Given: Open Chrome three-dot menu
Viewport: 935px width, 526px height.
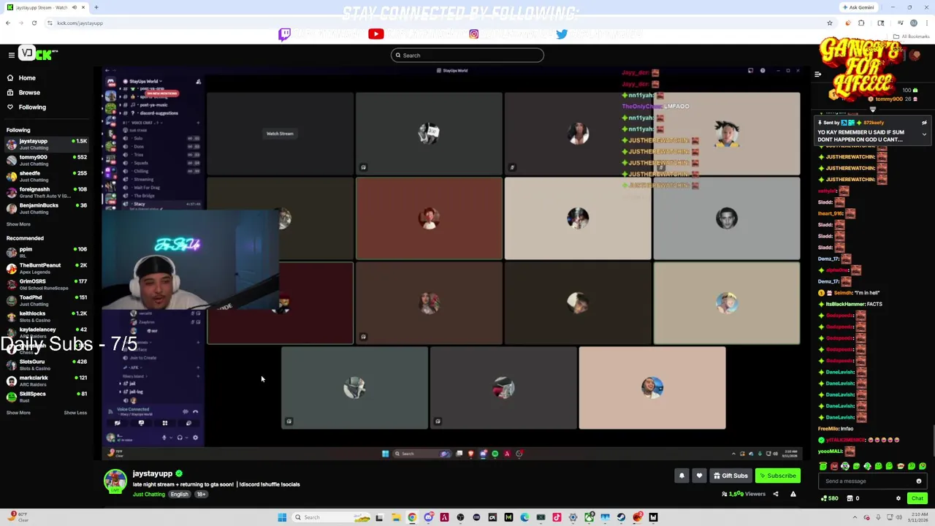Looking at the screenshot, I should 926,23.
